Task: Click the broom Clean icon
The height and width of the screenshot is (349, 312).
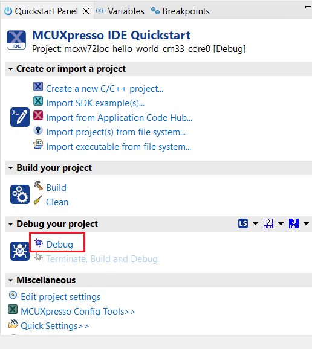Action: (x=38, y=200)
